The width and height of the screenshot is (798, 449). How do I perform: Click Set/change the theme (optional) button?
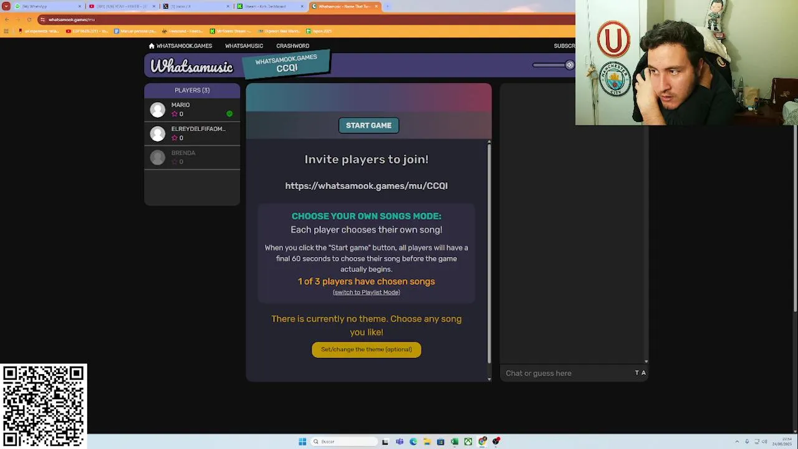[366, 349]
